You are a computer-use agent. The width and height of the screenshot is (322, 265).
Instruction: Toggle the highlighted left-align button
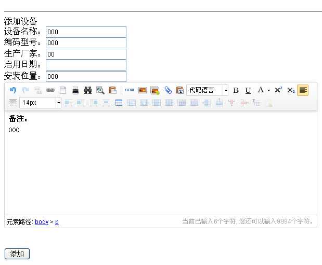click(x=303, y=90)
